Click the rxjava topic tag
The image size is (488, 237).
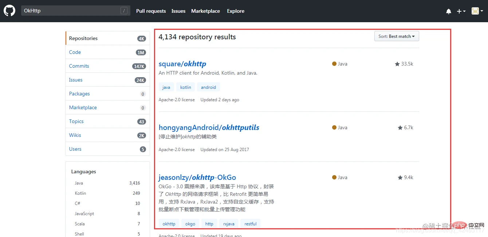229,224
